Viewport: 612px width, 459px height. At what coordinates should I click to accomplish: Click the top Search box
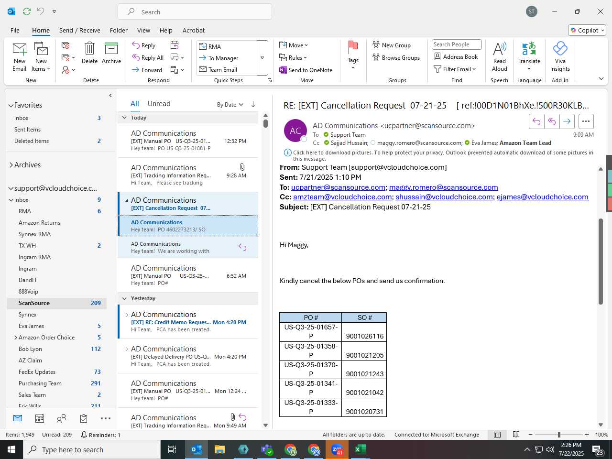(x=195, y=12)
